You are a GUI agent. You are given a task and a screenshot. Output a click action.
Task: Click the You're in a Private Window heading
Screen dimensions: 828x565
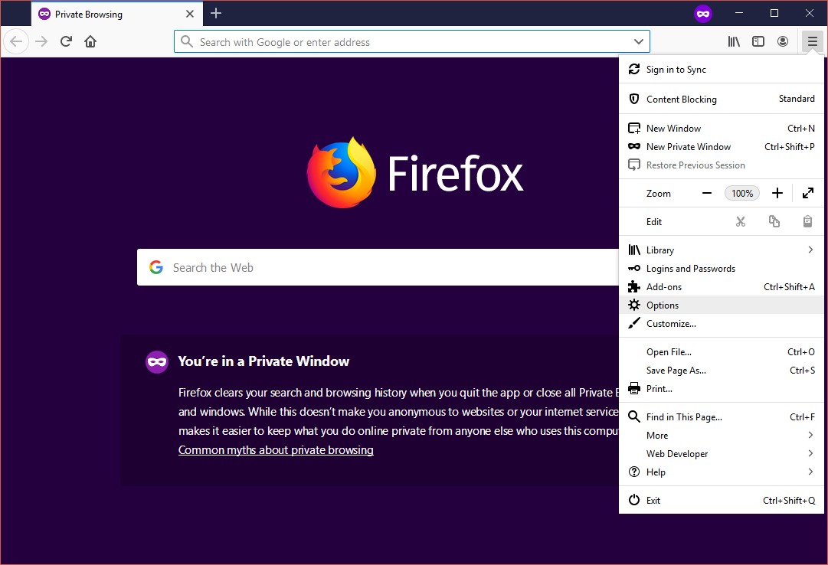coord(263,361)
